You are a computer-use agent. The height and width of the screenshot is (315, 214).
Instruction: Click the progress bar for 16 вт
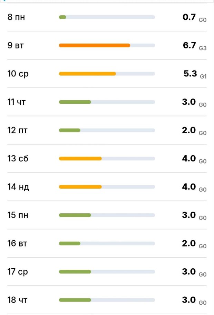tap(107, 243)
